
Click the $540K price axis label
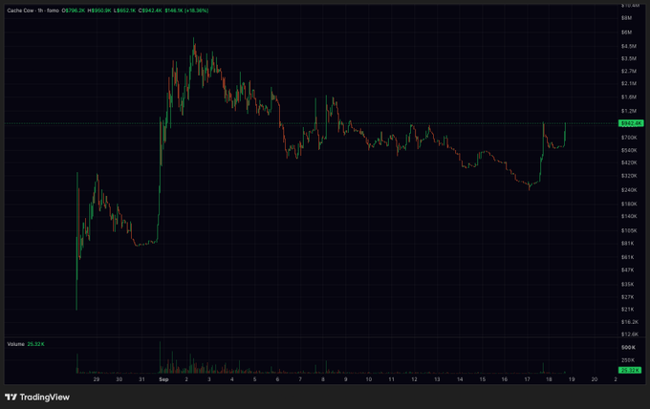tap(629, 150)
